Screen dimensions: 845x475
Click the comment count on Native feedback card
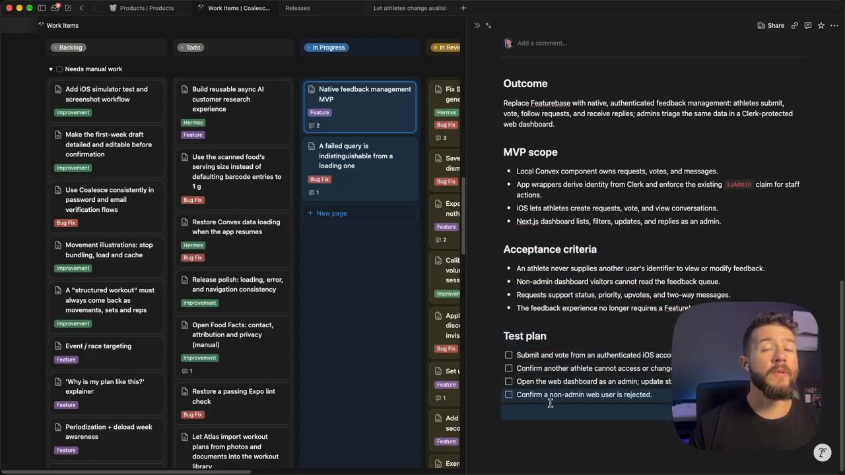(x=314, y=125)
